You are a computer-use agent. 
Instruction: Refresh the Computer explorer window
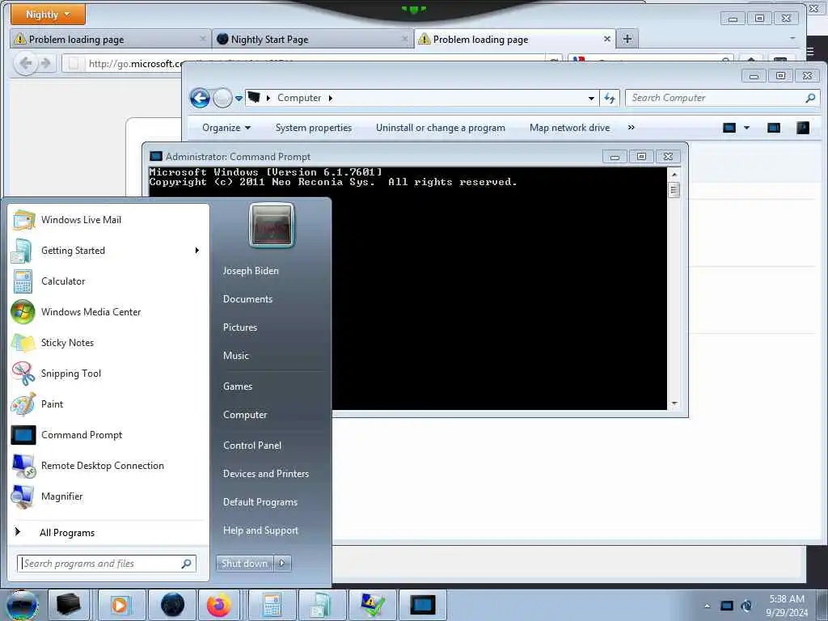point(610,98)
